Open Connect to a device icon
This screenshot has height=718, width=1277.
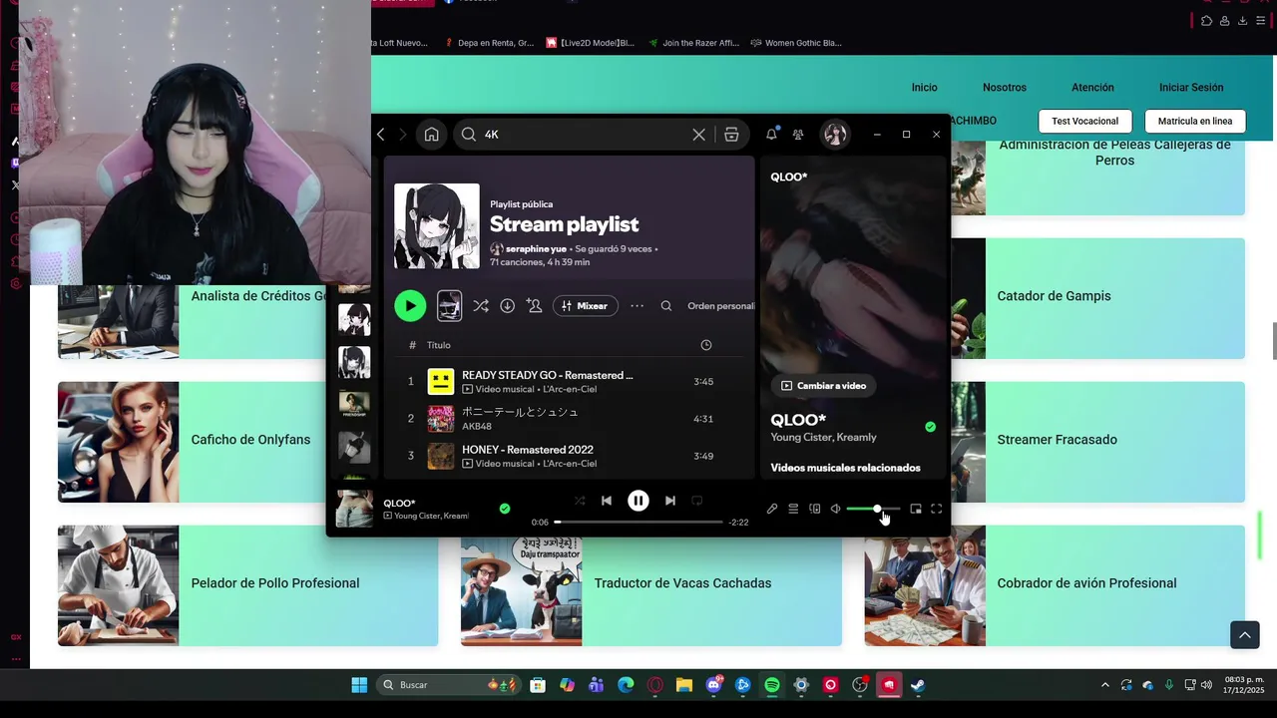pos(815,509)
